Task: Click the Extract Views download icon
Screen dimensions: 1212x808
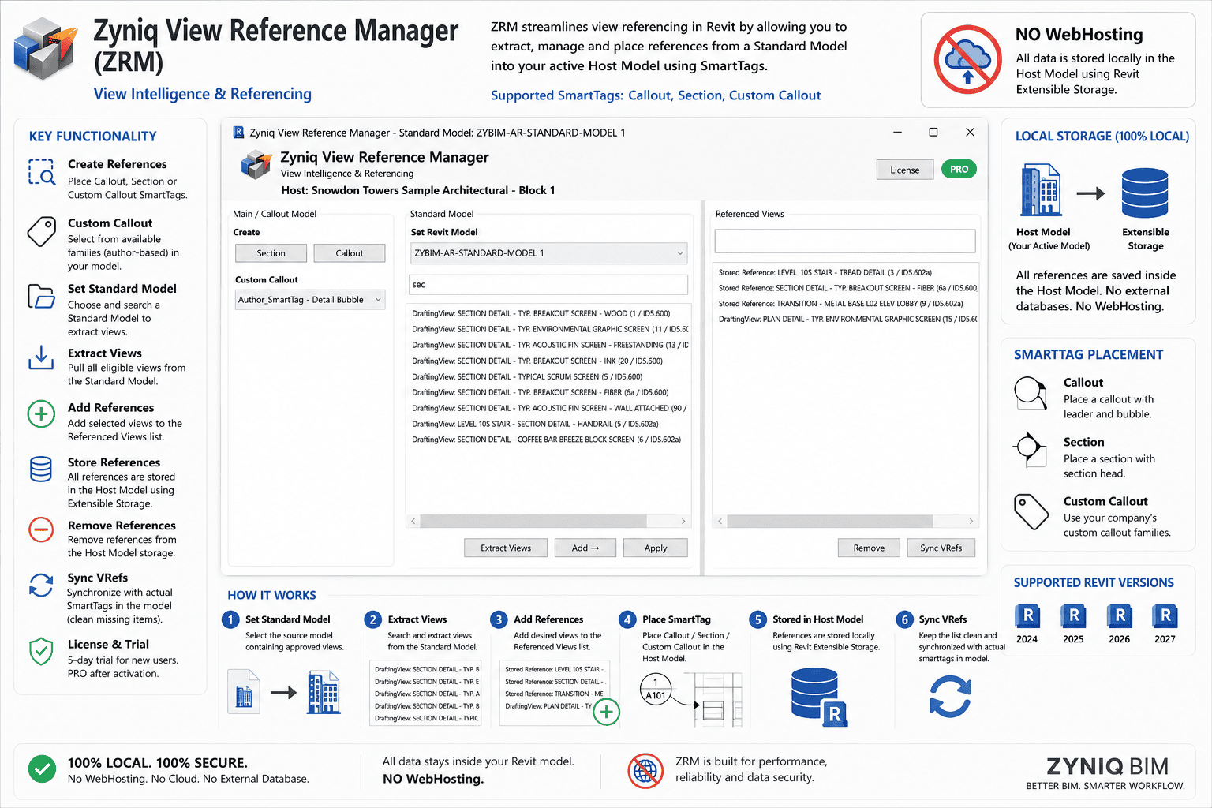Action: [x=42, y=357]
